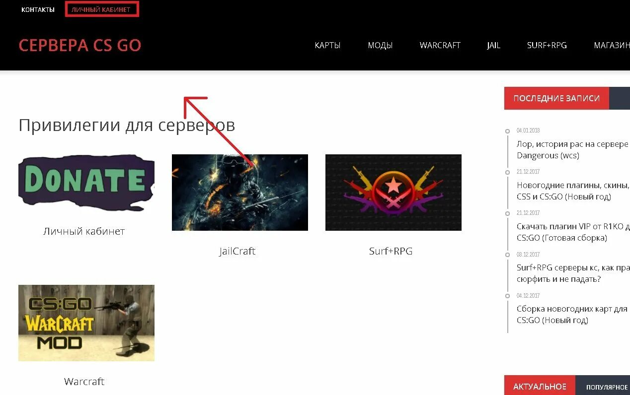
Task: Click heading Привилегии для серверов
Action: click(127, 125)
